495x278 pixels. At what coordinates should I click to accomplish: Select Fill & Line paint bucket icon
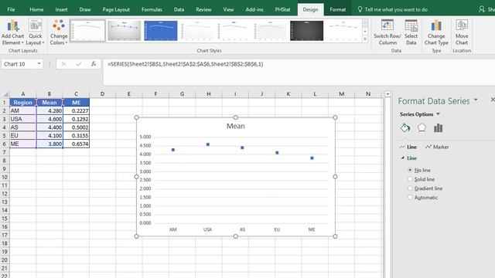click(405, 128)
